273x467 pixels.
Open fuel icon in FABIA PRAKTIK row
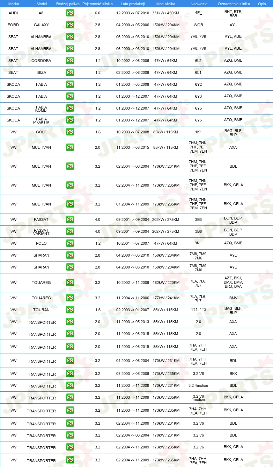click(70, 120)
